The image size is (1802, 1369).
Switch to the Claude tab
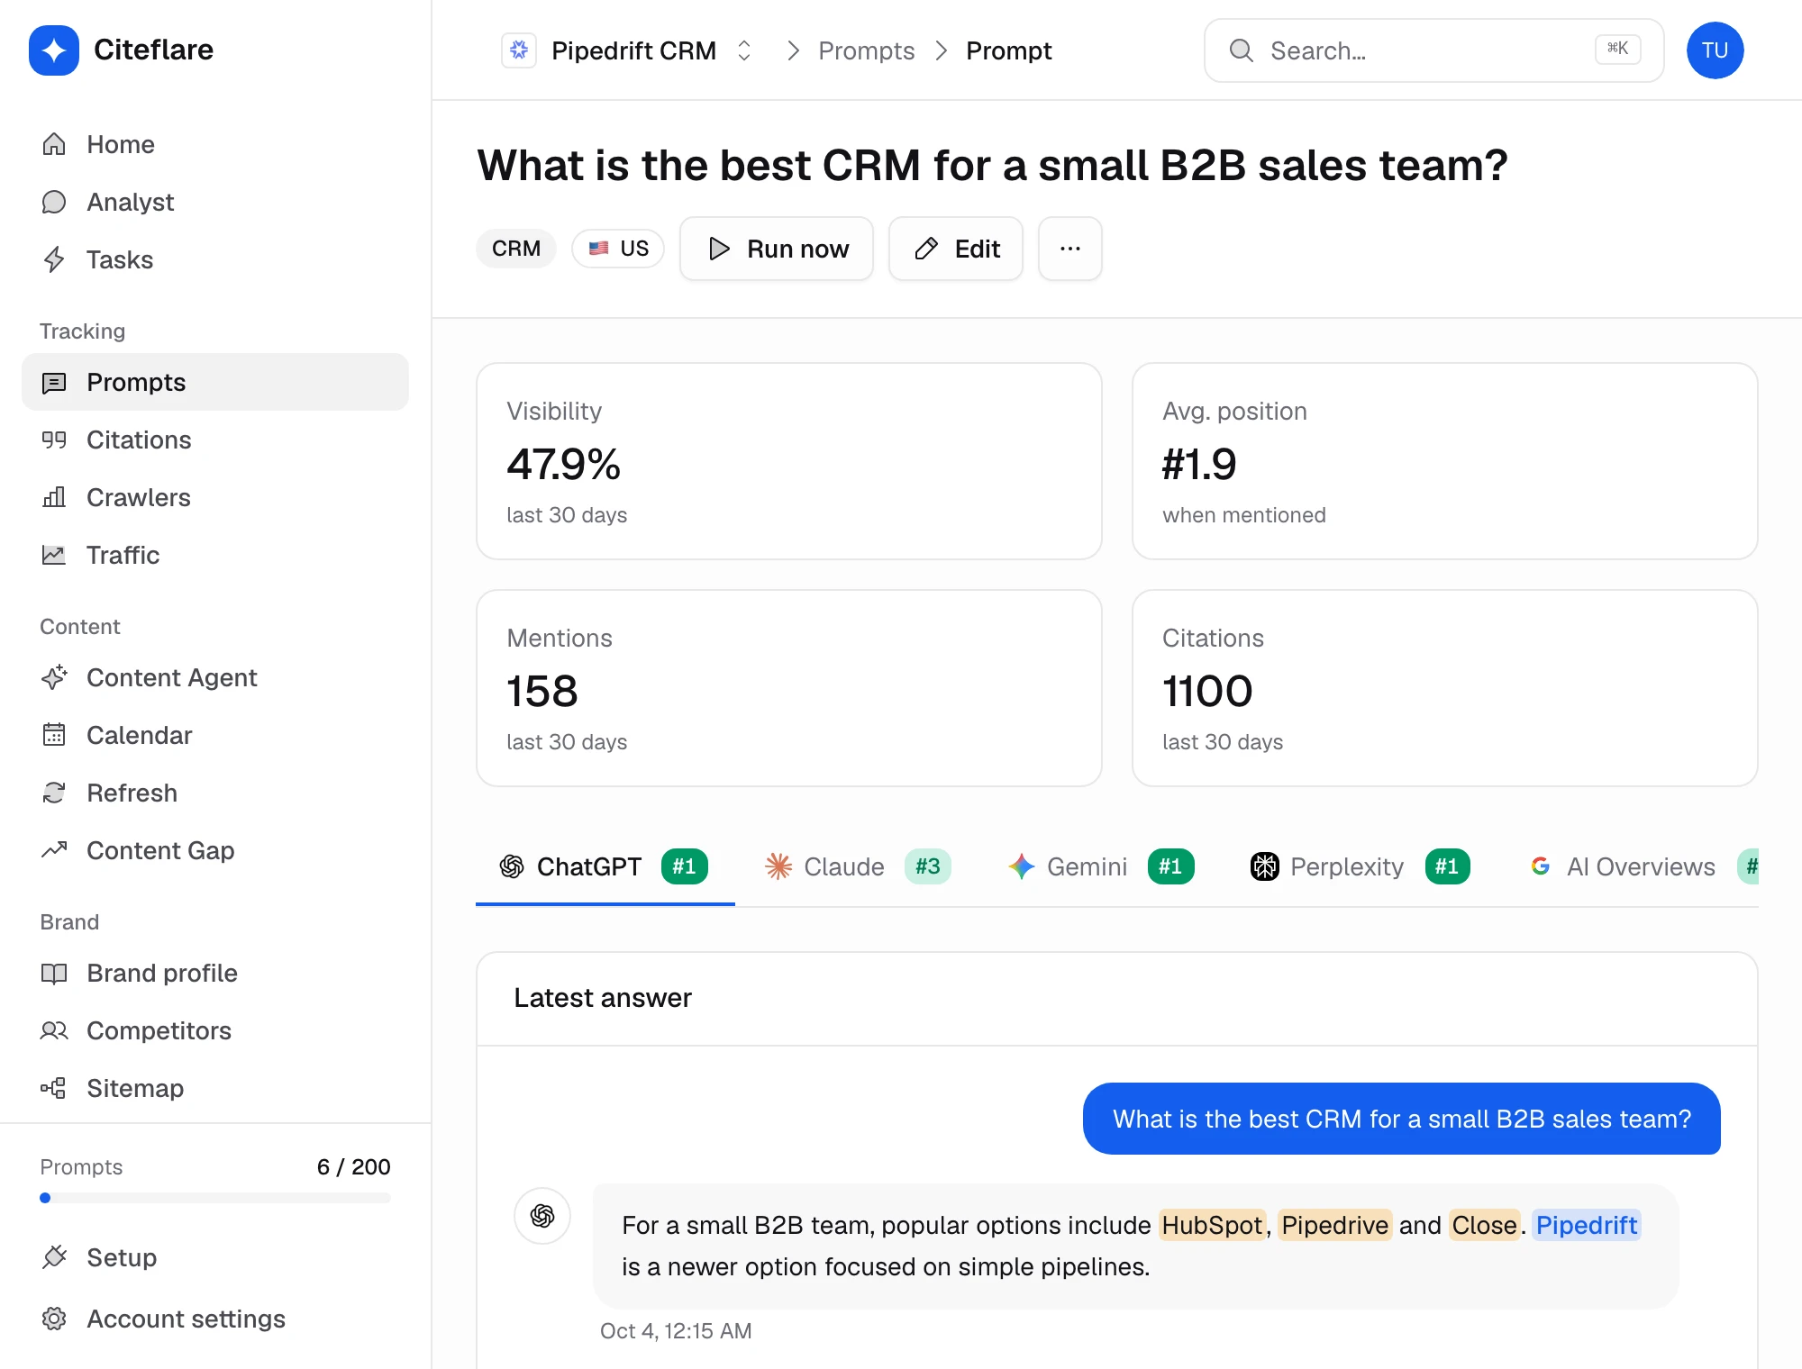pyautogui.click(x=857, y=866)
